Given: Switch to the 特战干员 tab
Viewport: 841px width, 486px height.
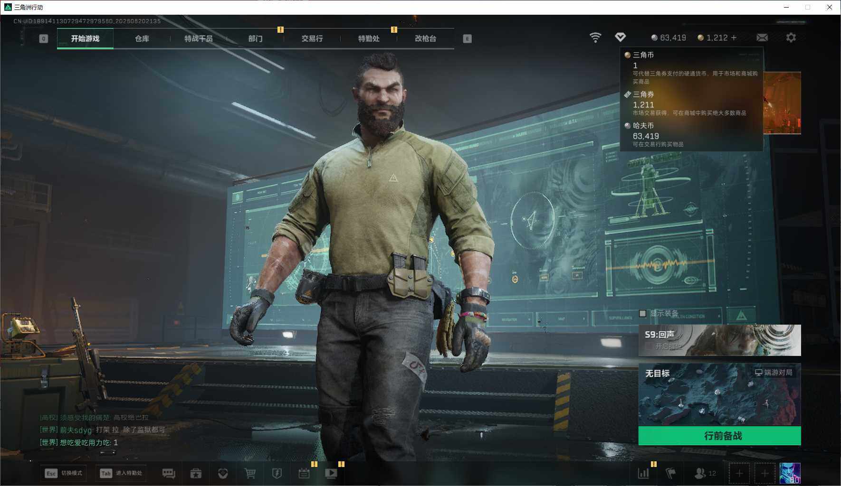Looking at the screenshot, I should click(198, 38).
